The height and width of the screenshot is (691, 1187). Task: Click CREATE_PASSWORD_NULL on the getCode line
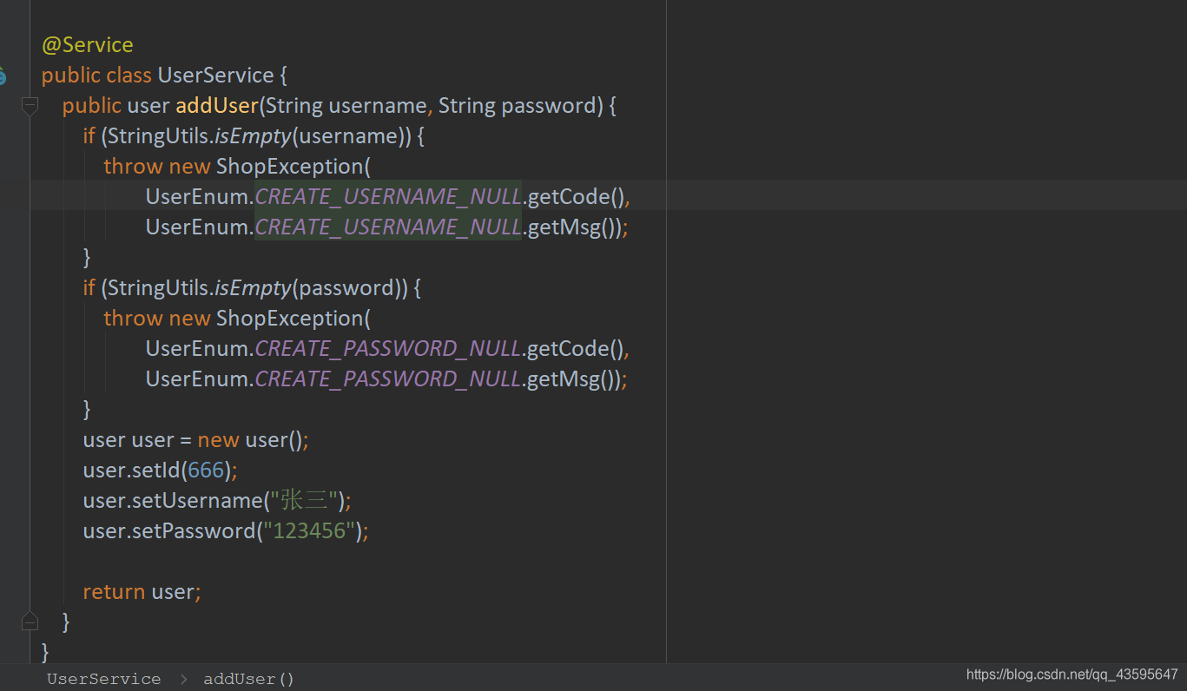pos(387,349)
